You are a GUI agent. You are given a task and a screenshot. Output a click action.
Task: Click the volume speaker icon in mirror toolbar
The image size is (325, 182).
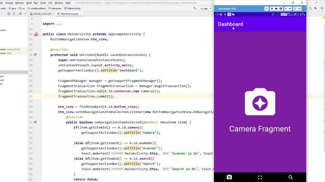point(290,9)
